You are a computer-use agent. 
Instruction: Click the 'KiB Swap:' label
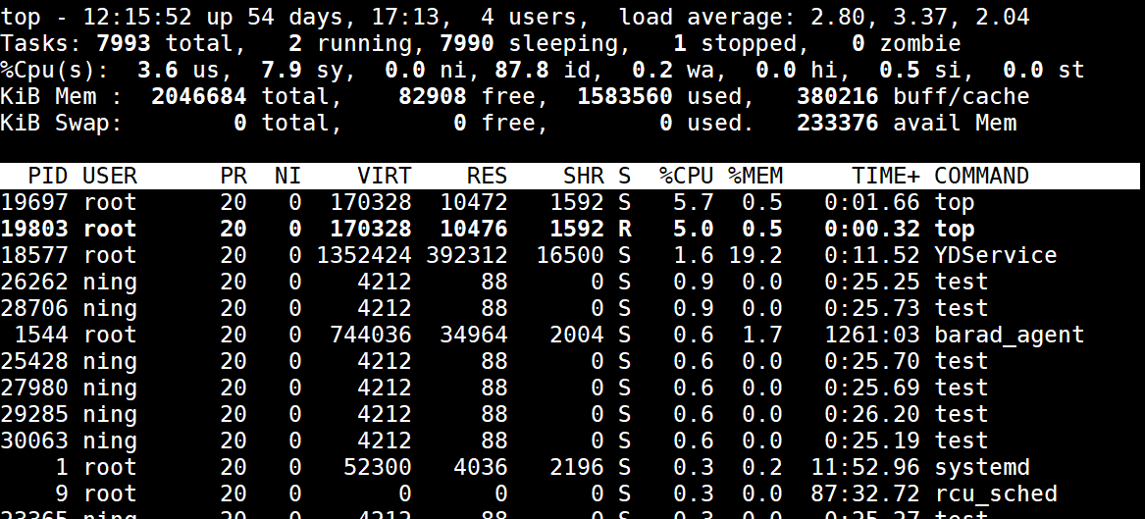pos(62,123)
